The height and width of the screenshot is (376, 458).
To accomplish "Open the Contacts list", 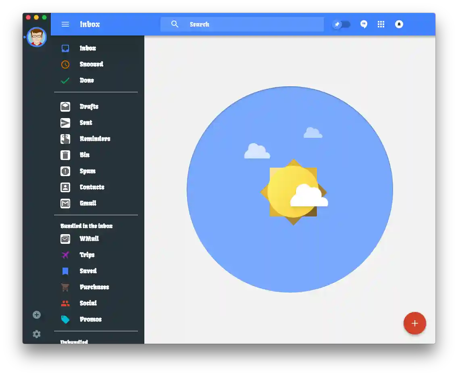I will pyautogui.click(x=92, y=187).
